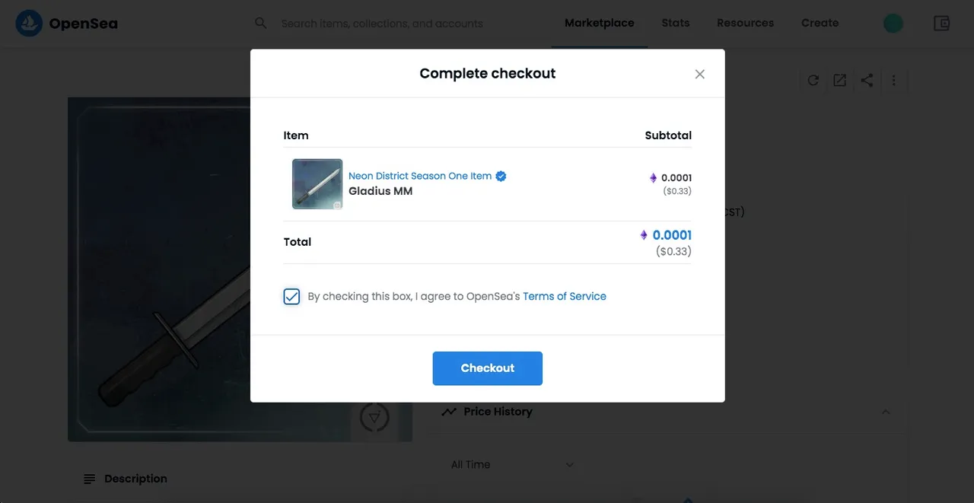974x503 pixels.
Task: Open the Create menu item
Action: [x=820, y=23]
